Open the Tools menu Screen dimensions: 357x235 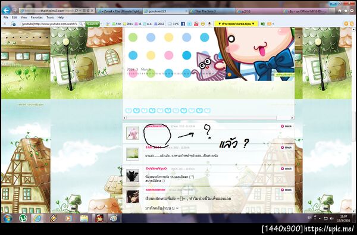click(x=50, y=17)
